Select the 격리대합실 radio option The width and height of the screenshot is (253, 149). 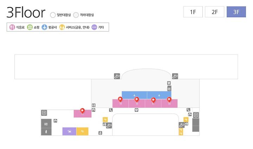click(76, 15)
